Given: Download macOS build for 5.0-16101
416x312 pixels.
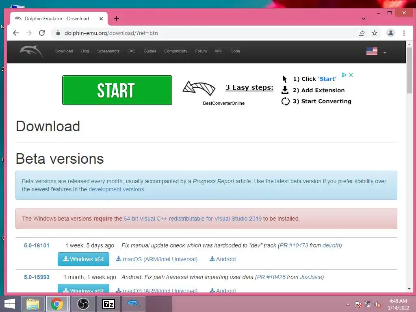Looking at the screenshot, I should (x=157, y=259).
